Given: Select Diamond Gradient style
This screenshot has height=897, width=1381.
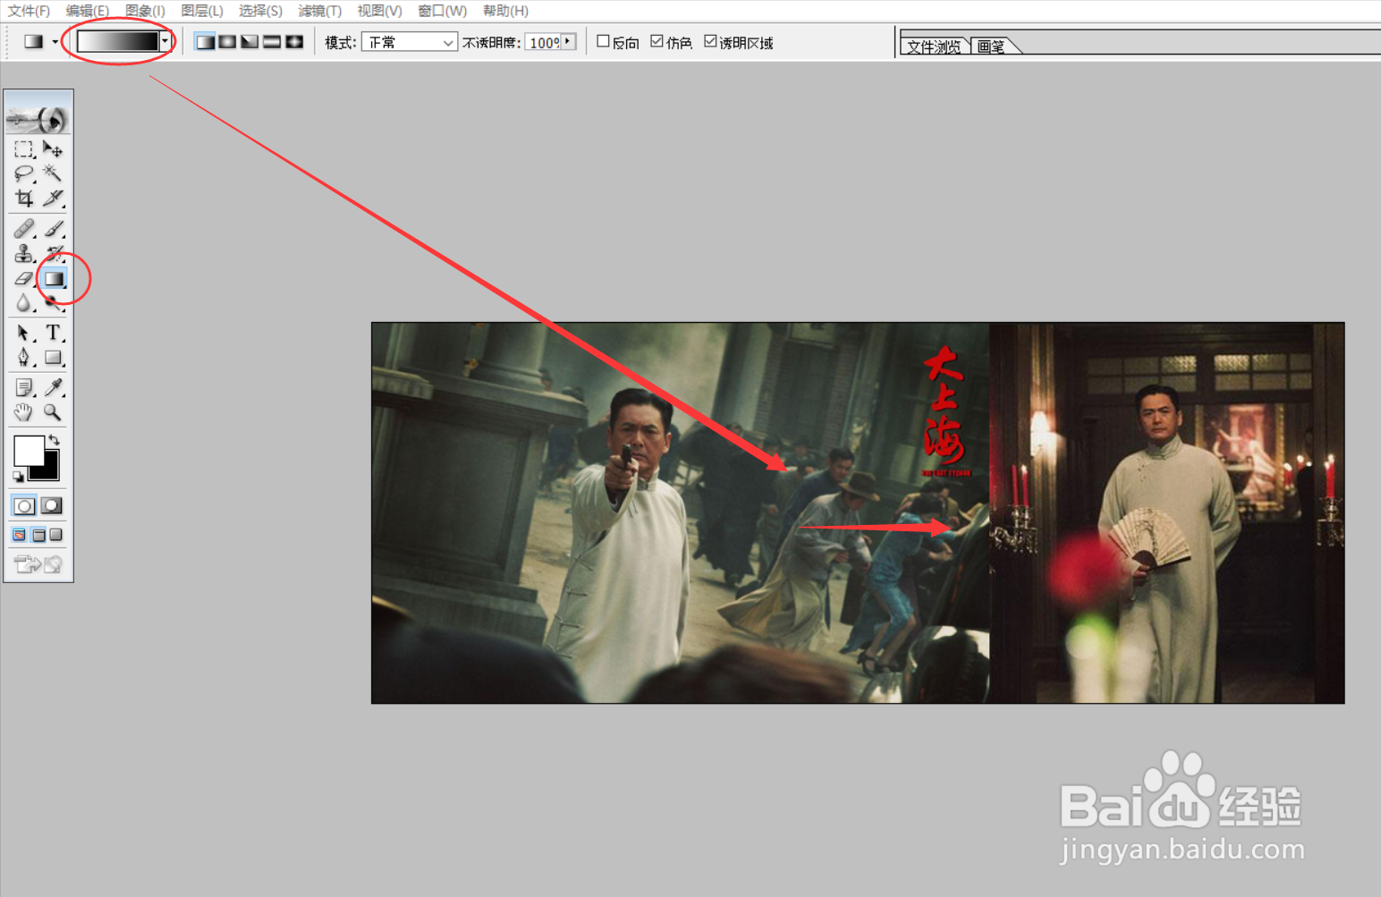Looking at the screenshot, I should (294, 42).
